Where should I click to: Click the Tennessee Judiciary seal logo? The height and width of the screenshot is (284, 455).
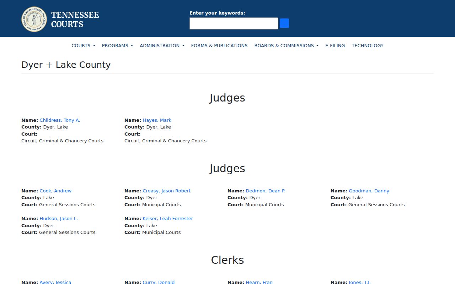34,19
